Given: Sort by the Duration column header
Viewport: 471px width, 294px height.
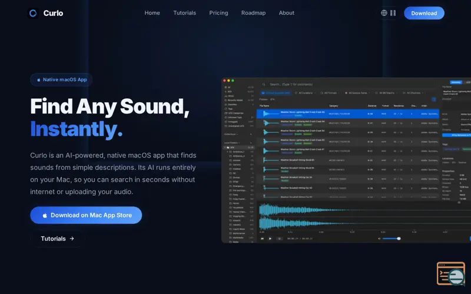Looking at the screenshot, I should click(372, 106).
